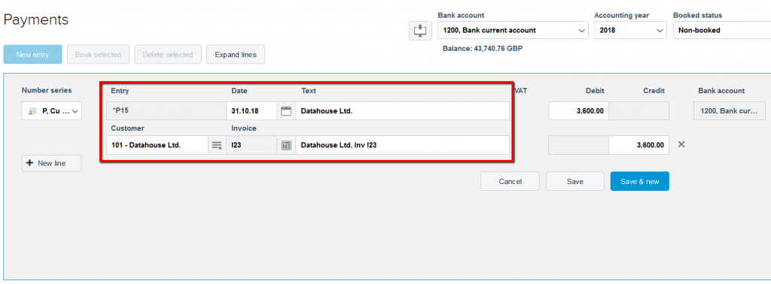Screen dimensions: 771x284
Task: Click the New entry button
Action: tap(32, 54)
